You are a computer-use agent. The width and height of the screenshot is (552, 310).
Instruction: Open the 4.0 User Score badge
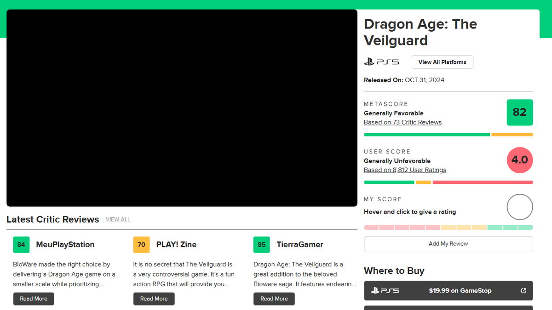(x=520, y=160)
